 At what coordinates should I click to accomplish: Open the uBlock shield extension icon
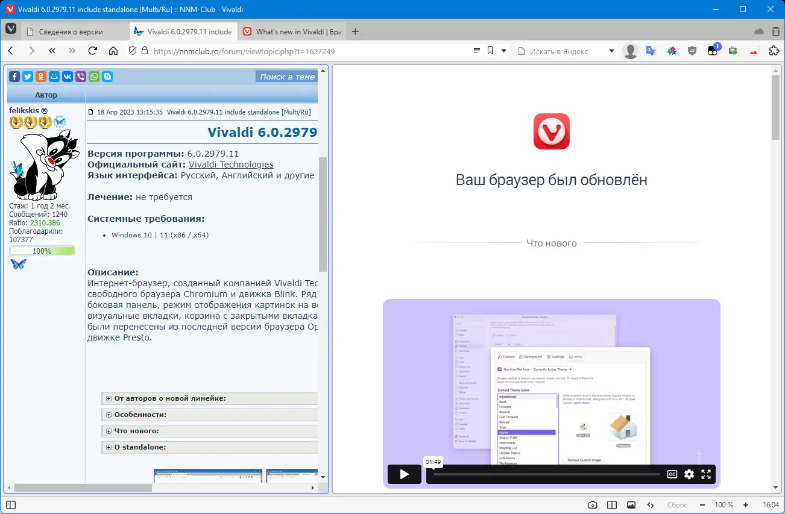pos(692,51)
